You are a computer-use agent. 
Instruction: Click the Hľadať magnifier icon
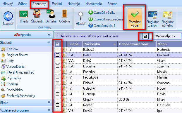tap(80, 16)
